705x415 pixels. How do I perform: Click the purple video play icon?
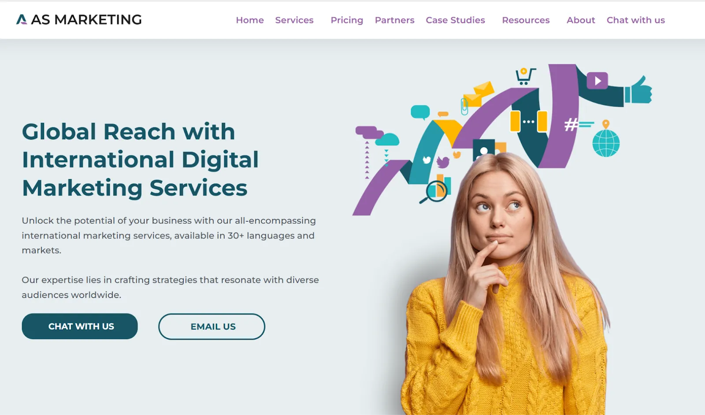tap(597, 81)
